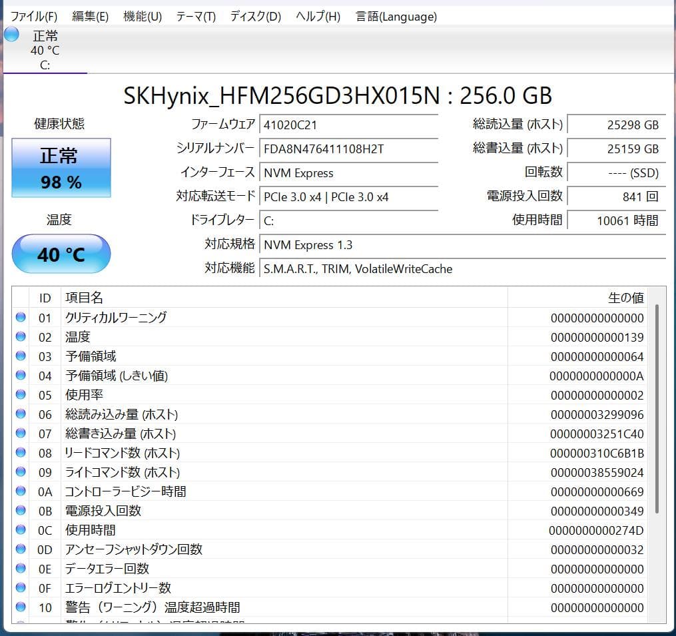The height and width of the screenshot is (636, 676).
Task: Click the 正常 98% health status badge
Action: tap(61, 168)
